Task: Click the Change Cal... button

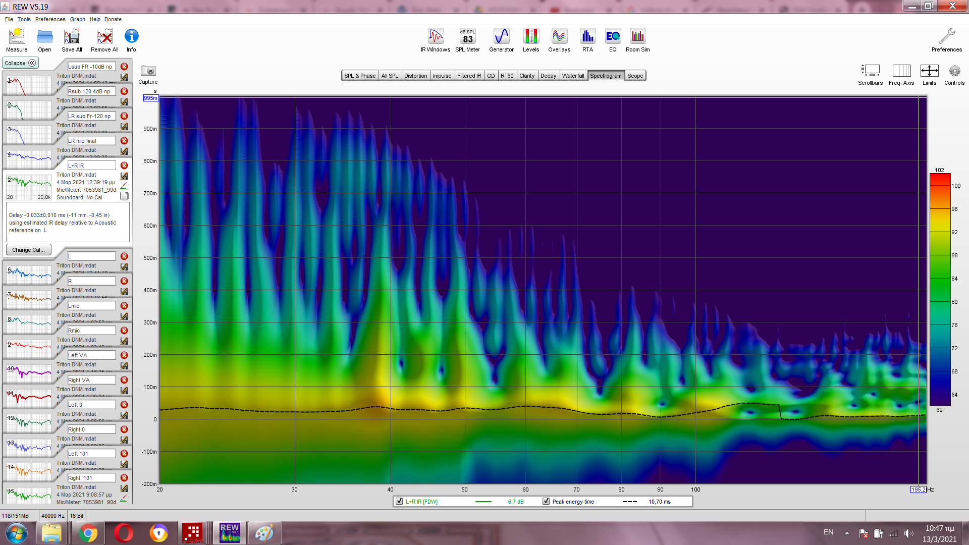Action: pos(28,250)
